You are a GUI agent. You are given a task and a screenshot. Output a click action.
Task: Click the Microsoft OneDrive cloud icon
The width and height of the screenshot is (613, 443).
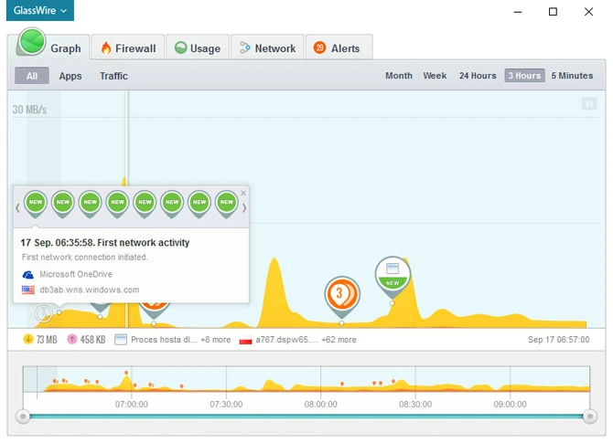27,275
